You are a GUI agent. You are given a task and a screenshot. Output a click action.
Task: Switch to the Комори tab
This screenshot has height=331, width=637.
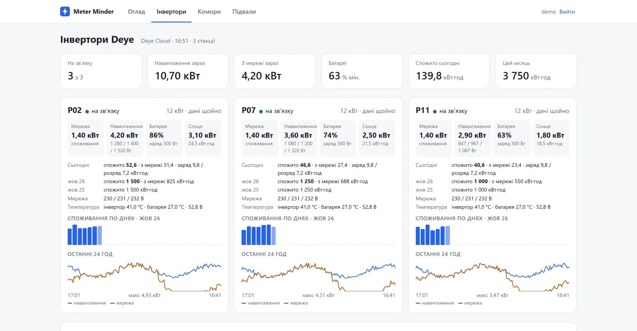[209, 12]
